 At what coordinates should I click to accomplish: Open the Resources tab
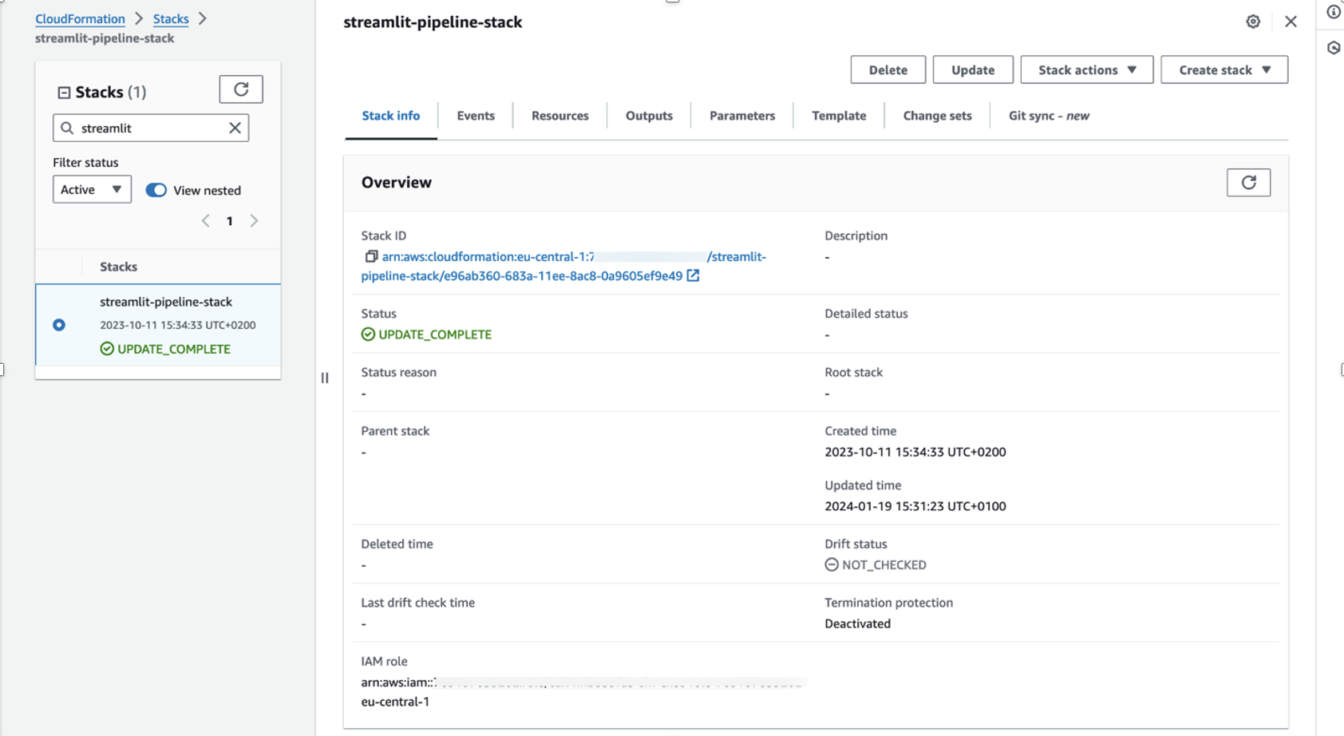(x=560, y=116)
